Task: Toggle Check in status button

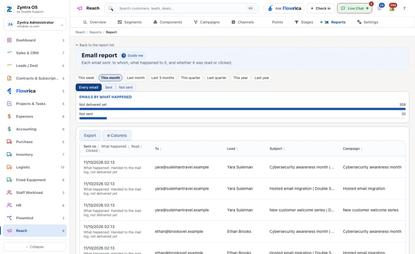Action: [x=321, y=9]
